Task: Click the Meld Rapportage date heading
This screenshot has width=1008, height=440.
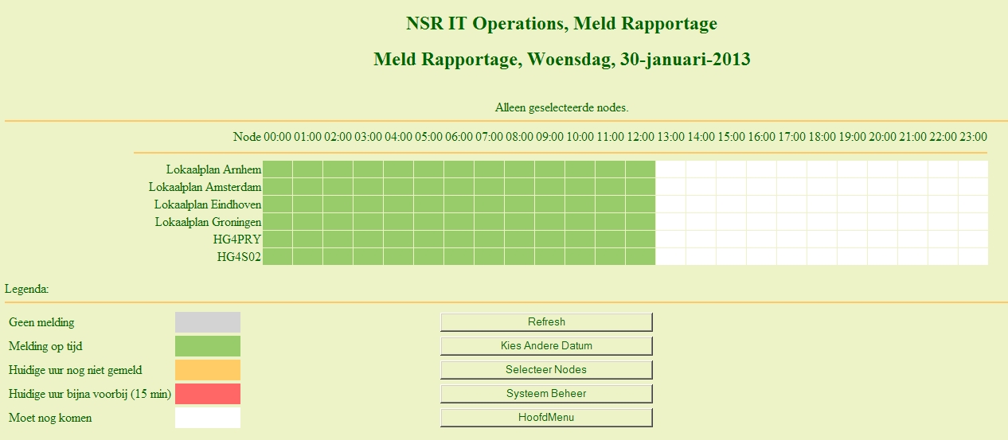Action: pos(562,59)
